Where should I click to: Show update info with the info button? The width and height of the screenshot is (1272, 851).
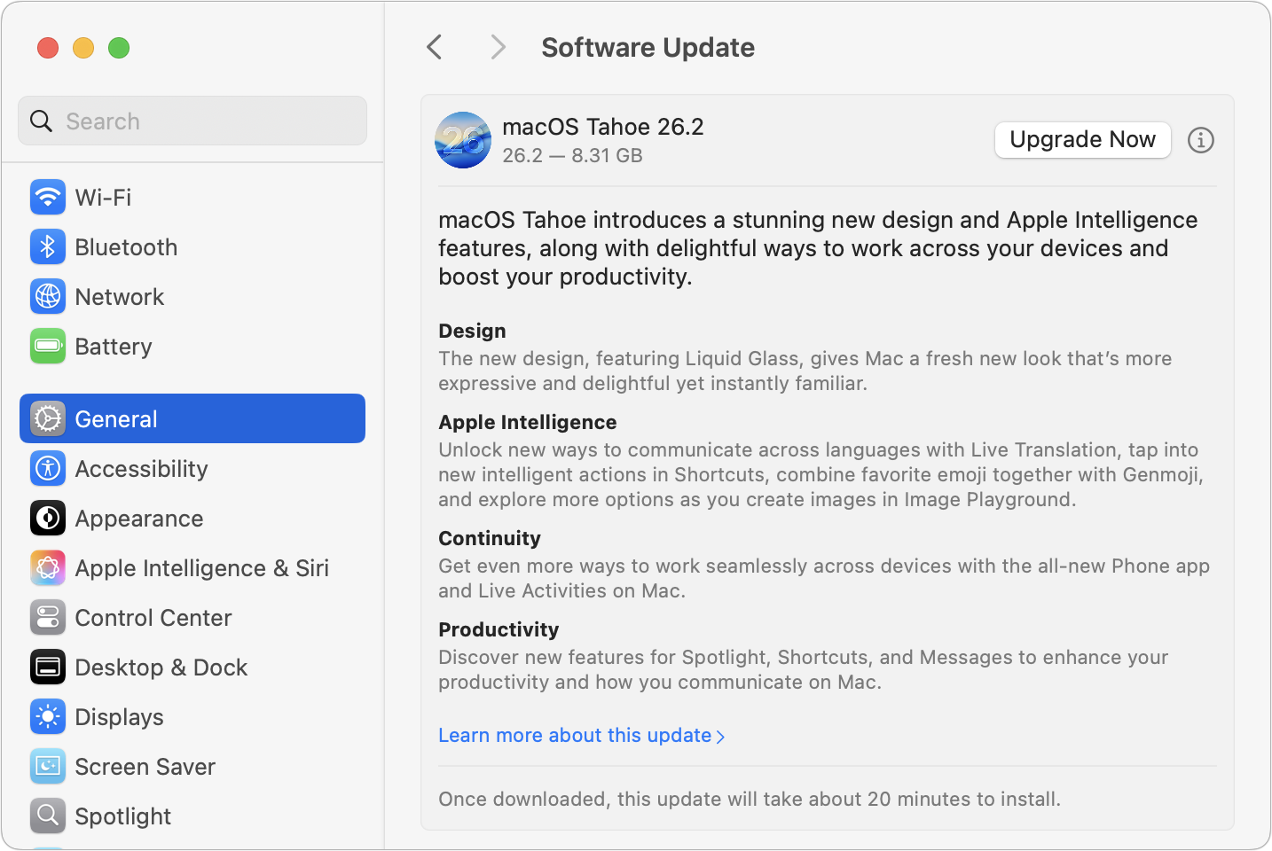pyautogui.click(x=1200, y=140)
